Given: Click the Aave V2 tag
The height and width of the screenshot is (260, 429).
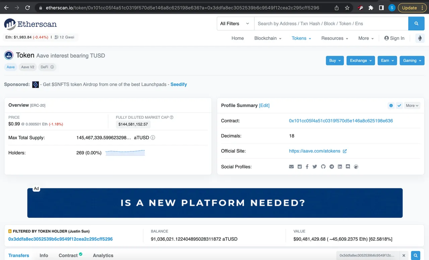Looking at the screenshot, I should [27, 67].
